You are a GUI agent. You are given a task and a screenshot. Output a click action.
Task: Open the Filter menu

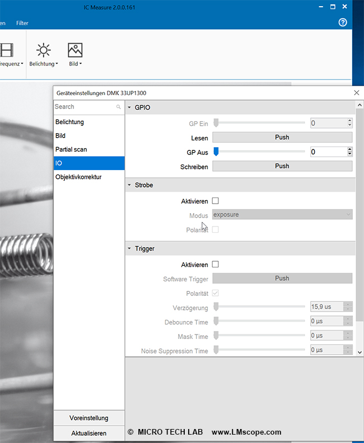click(x=22, y=23)
